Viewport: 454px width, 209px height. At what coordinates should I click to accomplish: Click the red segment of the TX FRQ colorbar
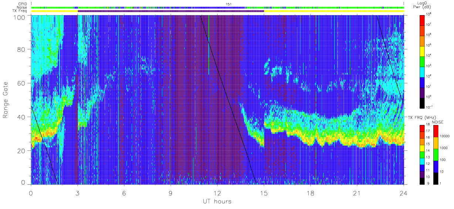click(422, 128)
